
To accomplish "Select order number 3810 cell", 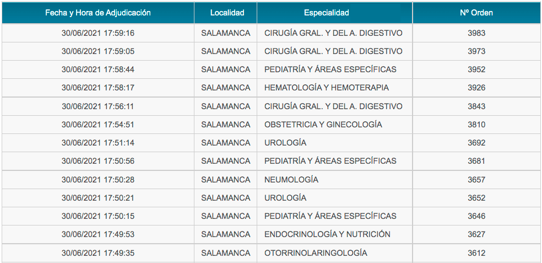I will coord(476,125).
